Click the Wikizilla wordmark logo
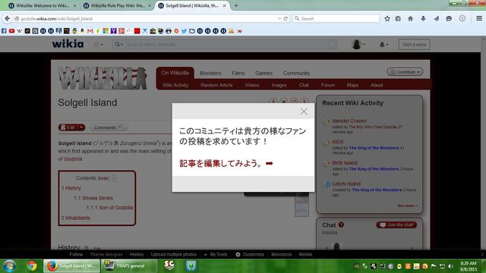Screen dimensions: 486x273 (x=103, y=78)
